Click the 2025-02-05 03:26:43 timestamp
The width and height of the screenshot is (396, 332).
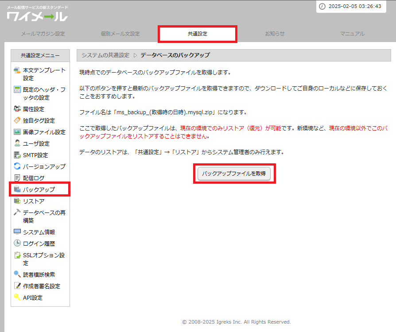(x=355, y=6)
